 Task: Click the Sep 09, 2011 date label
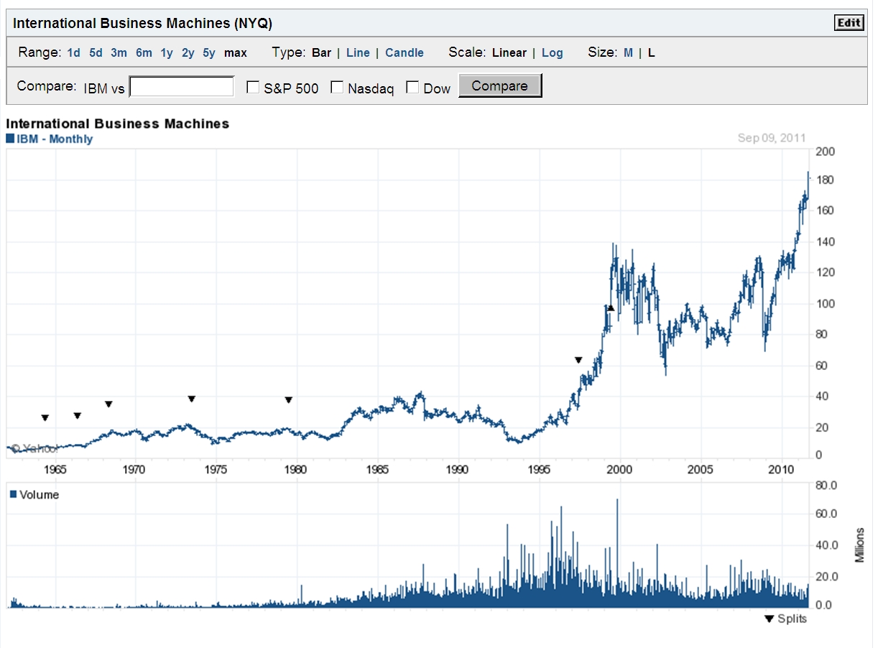[x=772, y=138]
